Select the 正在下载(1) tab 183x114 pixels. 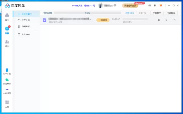26,14
